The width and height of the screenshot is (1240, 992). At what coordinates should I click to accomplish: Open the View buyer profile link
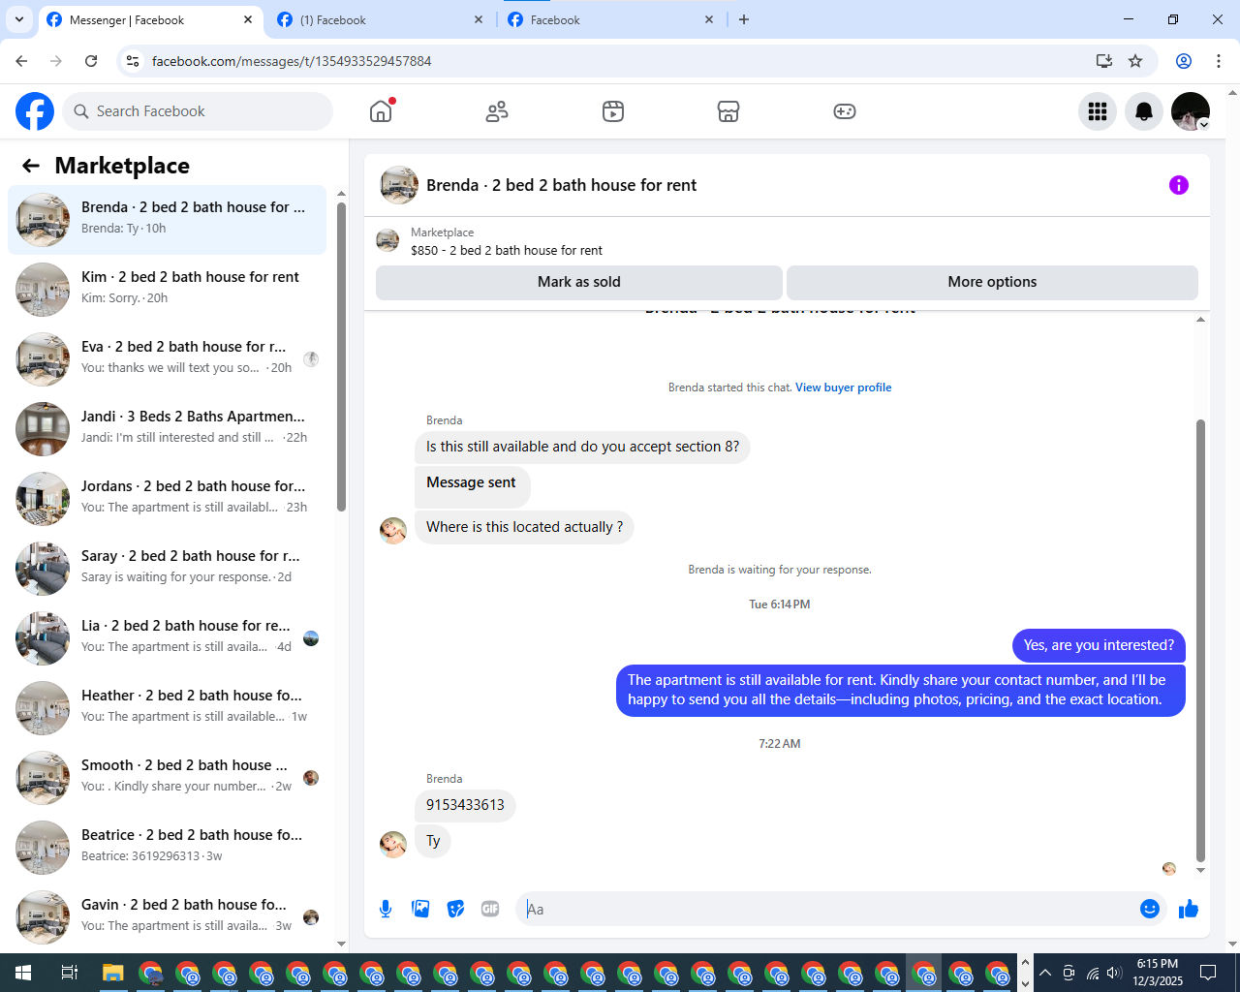[x=844, y=387]
